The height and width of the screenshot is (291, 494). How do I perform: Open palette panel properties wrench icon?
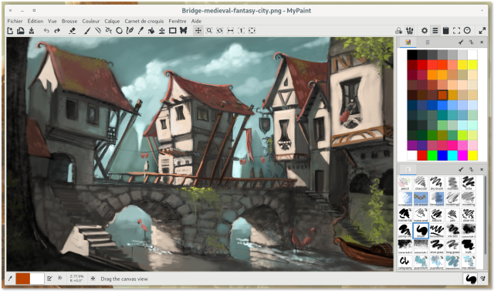click(x=461, y=42)
